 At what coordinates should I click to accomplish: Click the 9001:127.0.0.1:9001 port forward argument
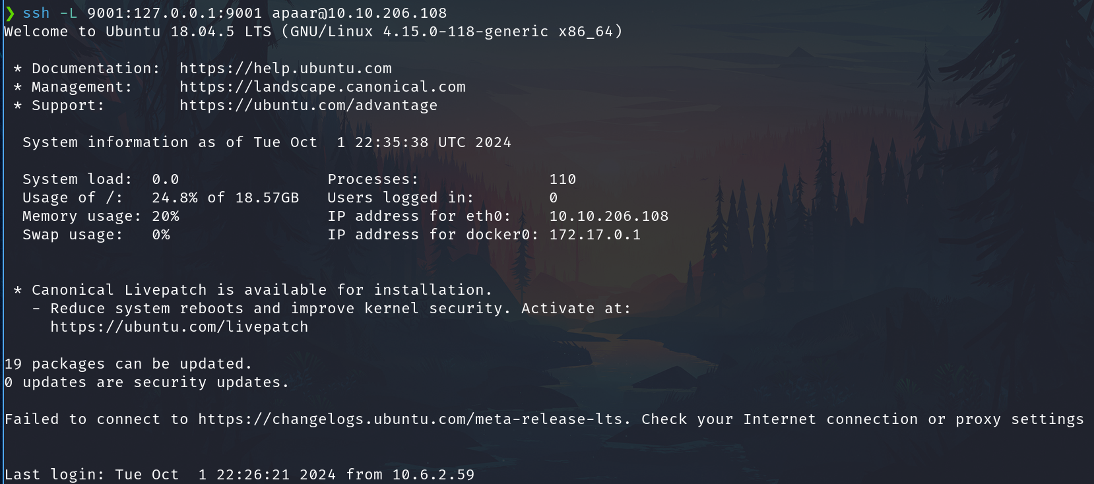[x=174, y=13]
